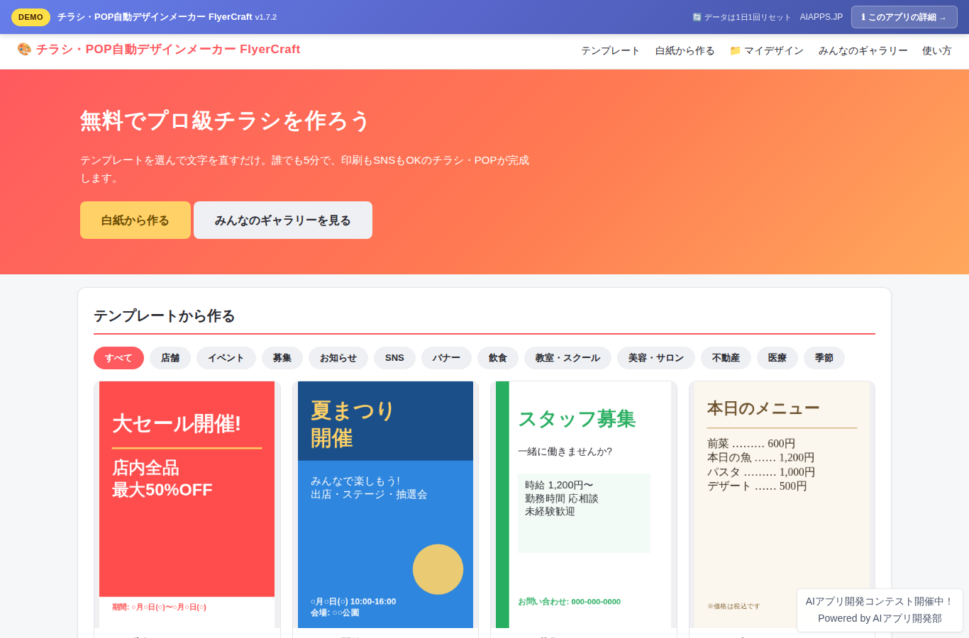Click the 無料でプロ級チラシを作ろう headline

pyautogui.click(x=225, y=121)
